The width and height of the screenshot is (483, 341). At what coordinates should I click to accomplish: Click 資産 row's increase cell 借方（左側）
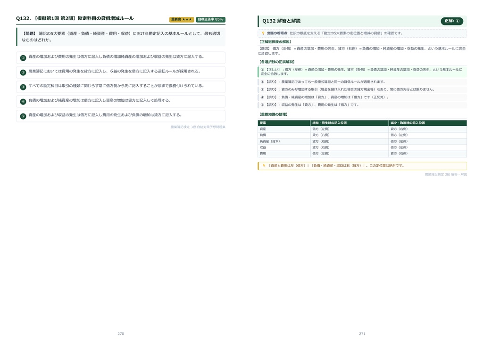(x=350, y=129)
